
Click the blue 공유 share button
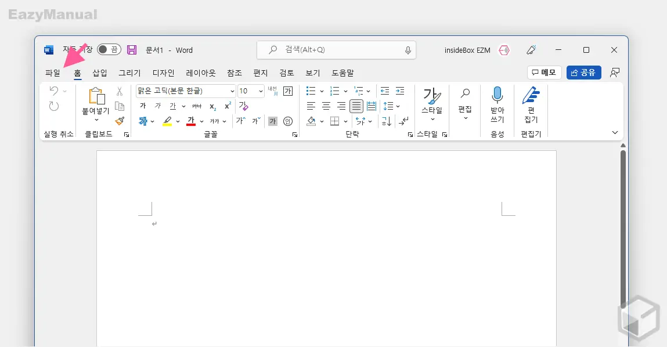(583, 73)
